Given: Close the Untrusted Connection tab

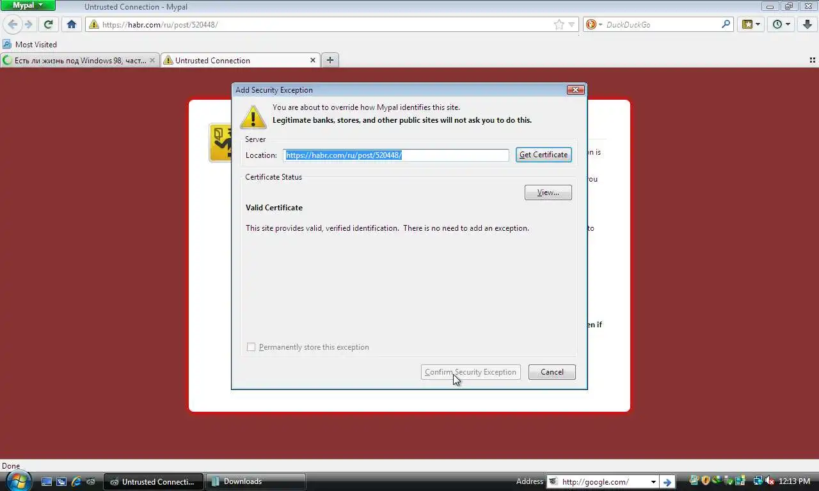Looking at the screenshot, I should (x=313, y=60).
